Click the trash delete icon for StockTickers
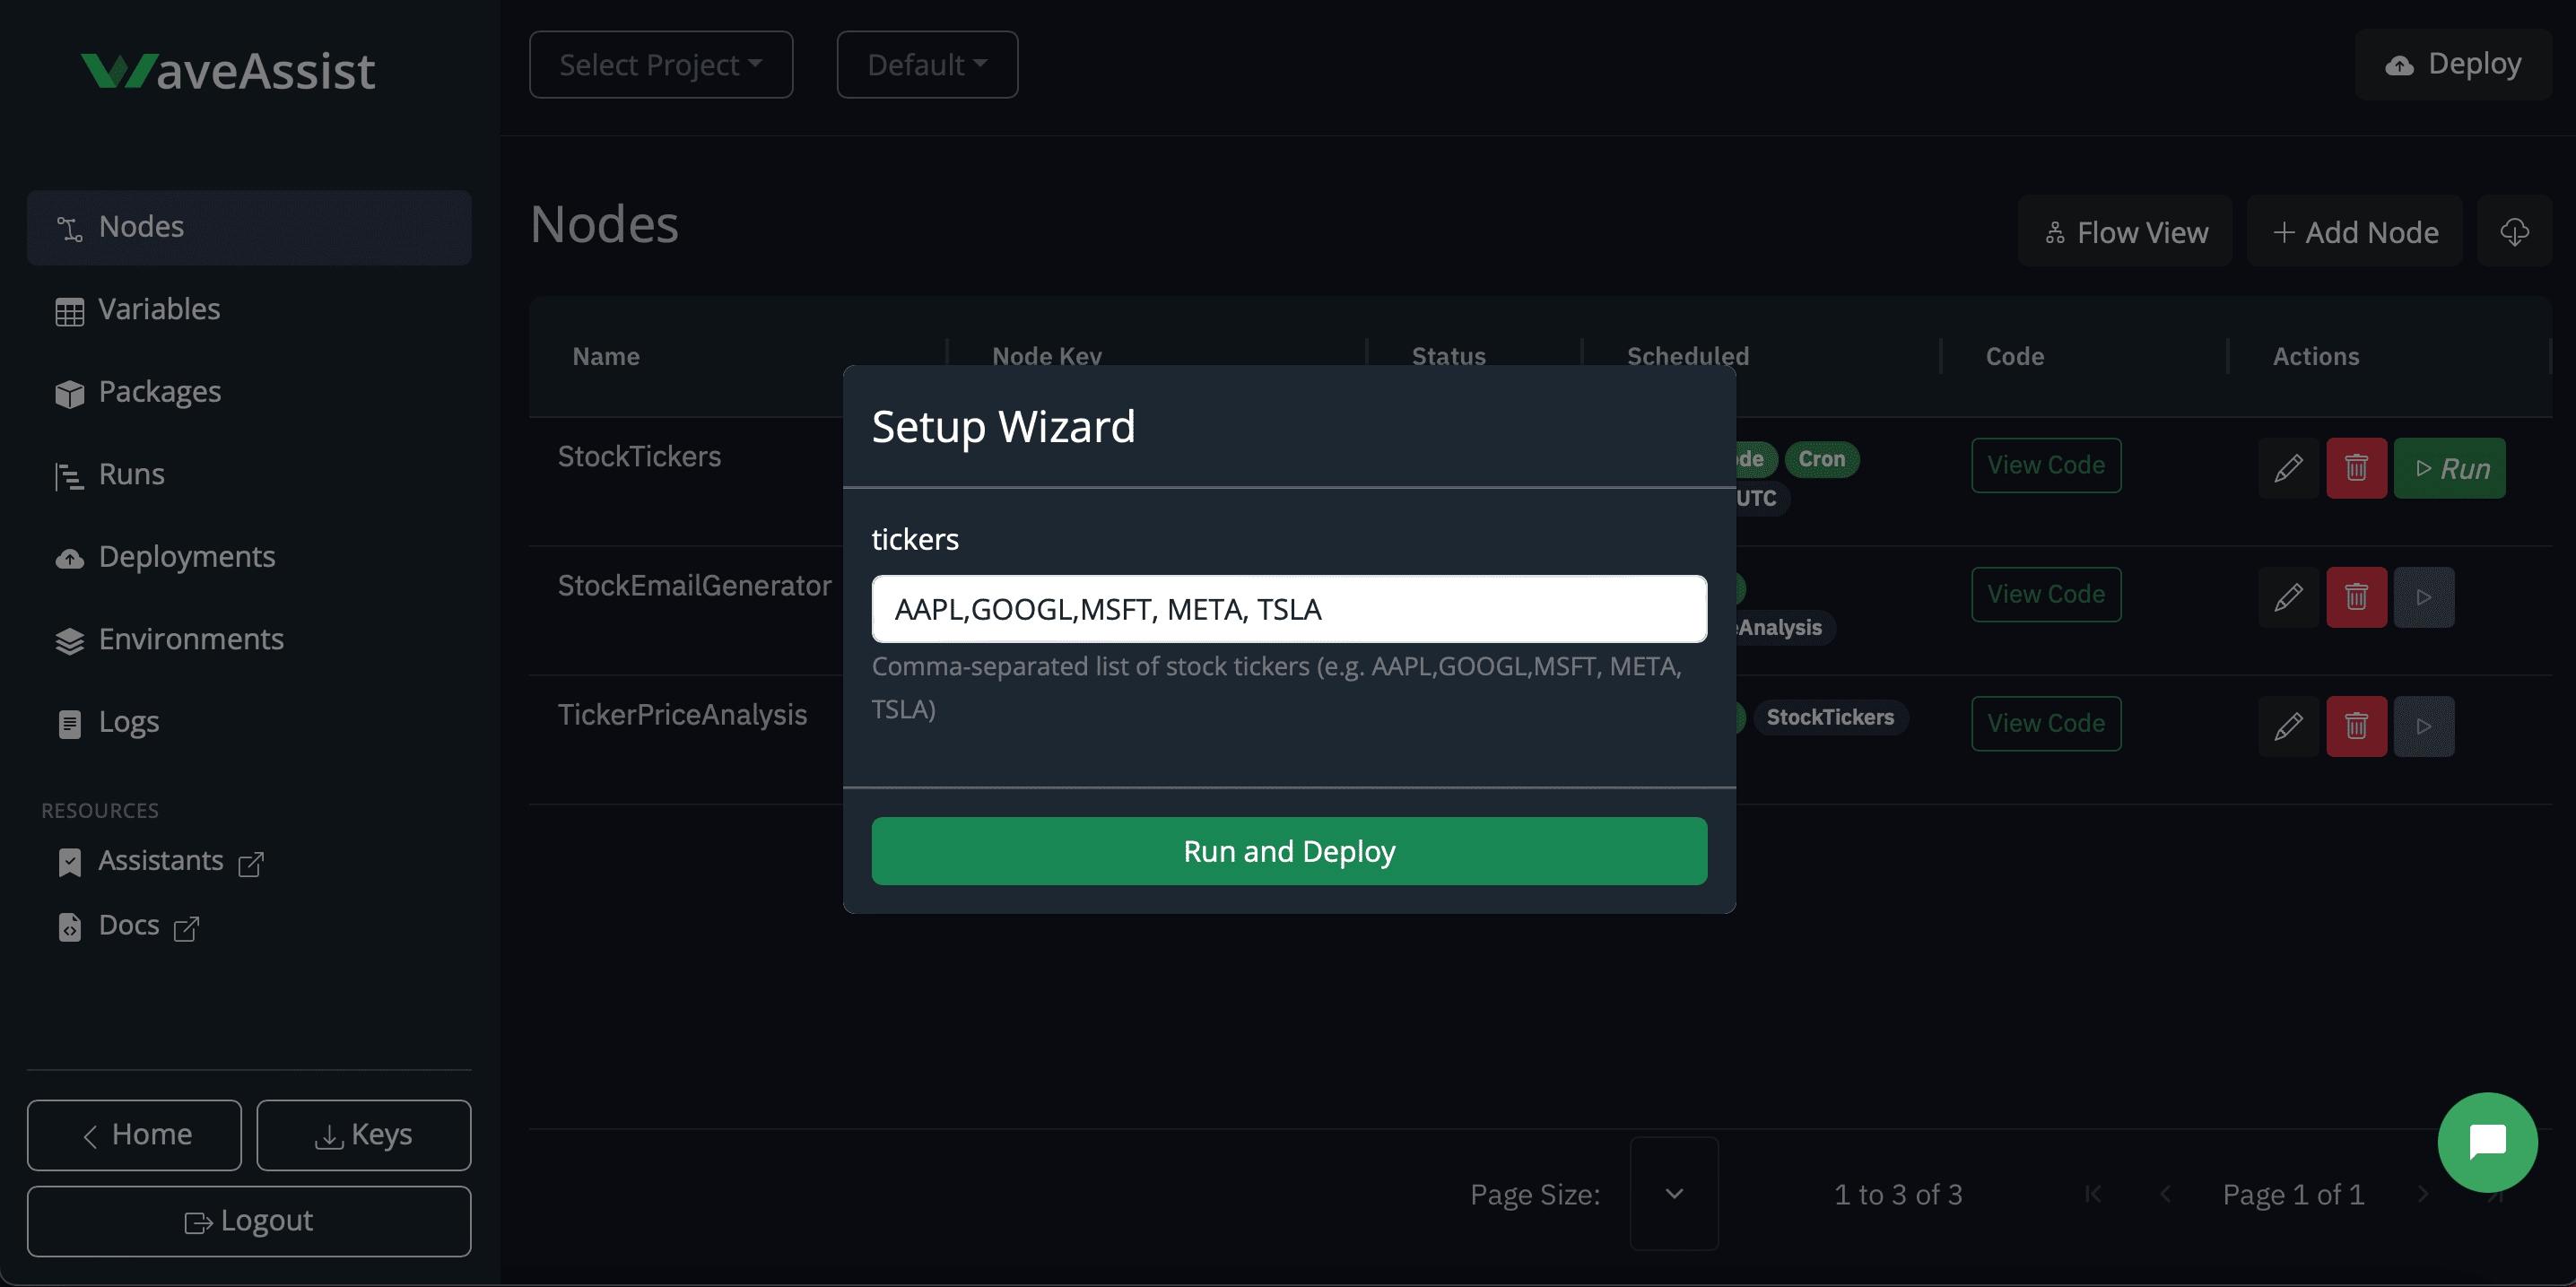 tap(2356, 468)
